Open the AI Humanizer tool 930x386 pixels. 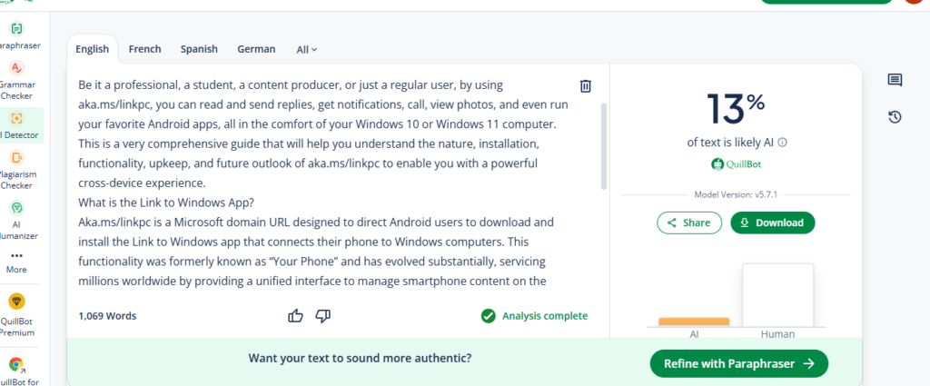[x=16, y=209]
